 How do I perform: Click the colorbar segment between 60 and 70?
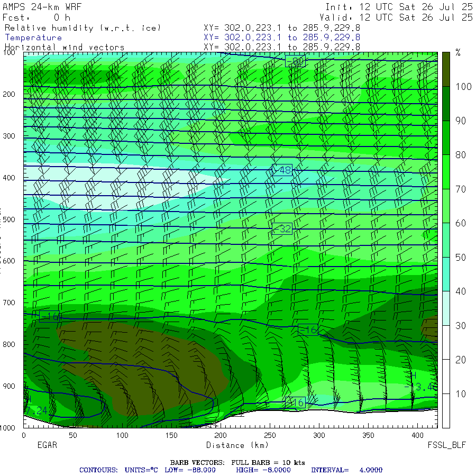coord(446,206)
